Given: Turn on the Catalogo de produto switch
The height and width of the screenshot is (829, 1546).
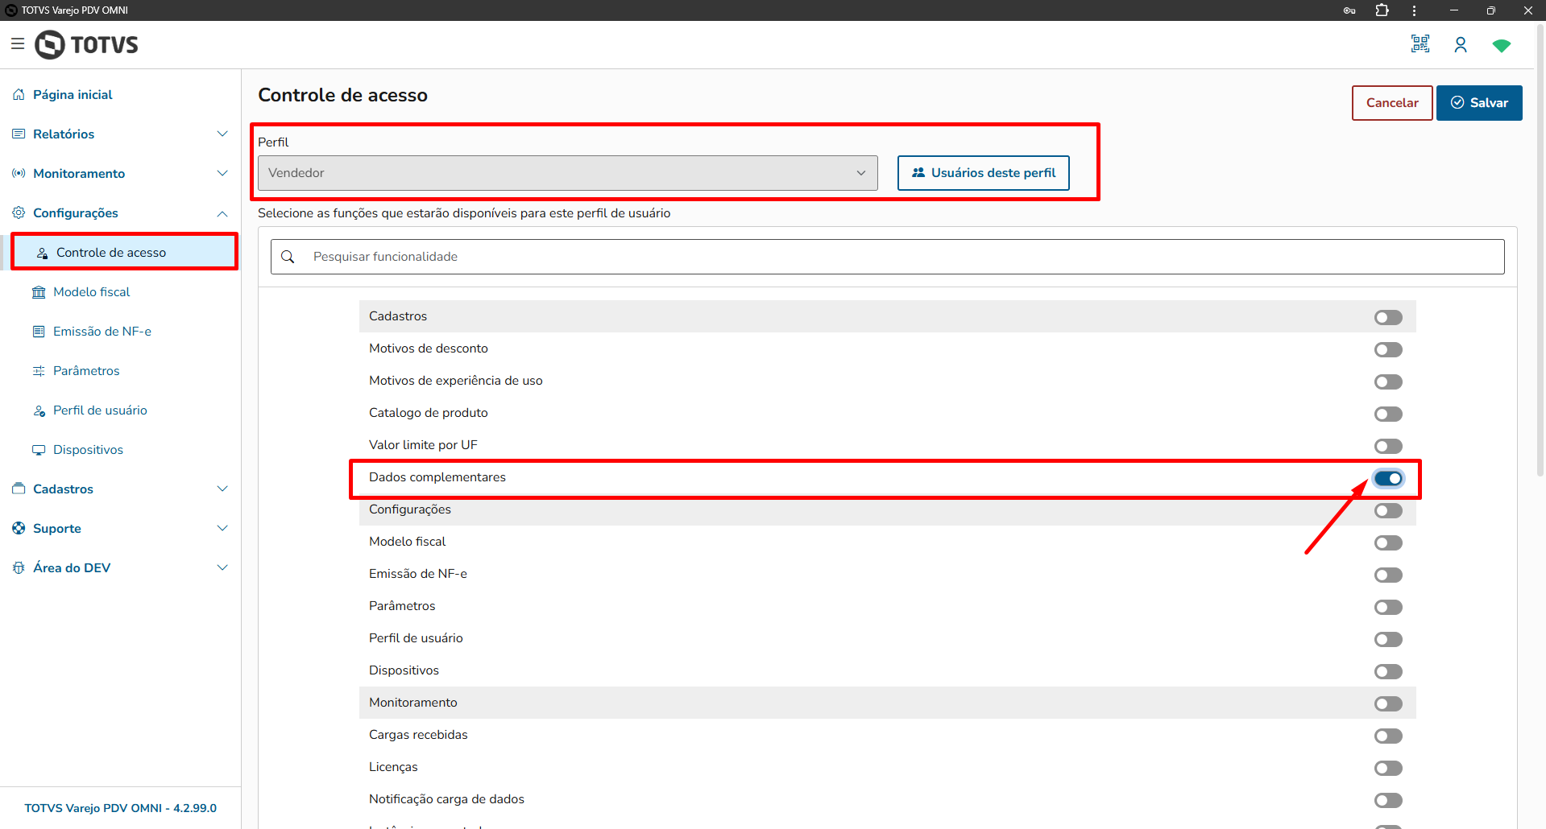Looking at the screenshot, I should pyautogui.click(x=1388, y=414).
